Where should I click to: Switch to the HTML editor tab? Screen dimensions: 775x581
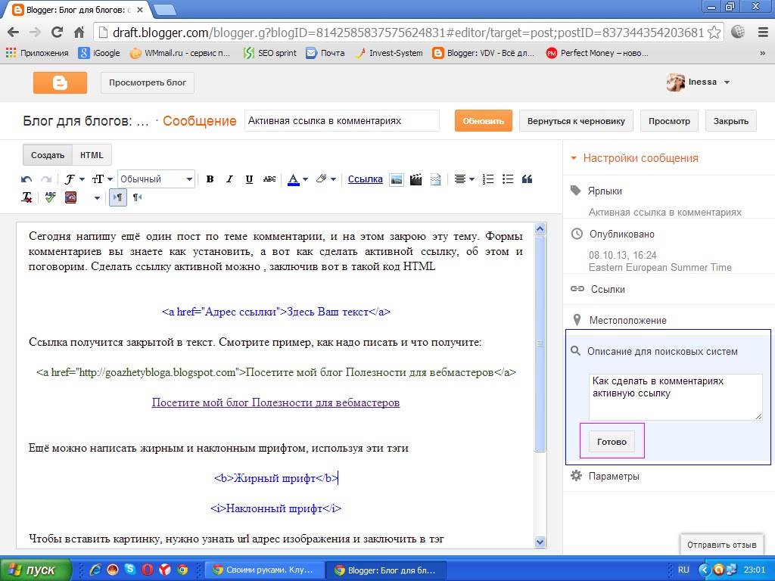point(92,155)
